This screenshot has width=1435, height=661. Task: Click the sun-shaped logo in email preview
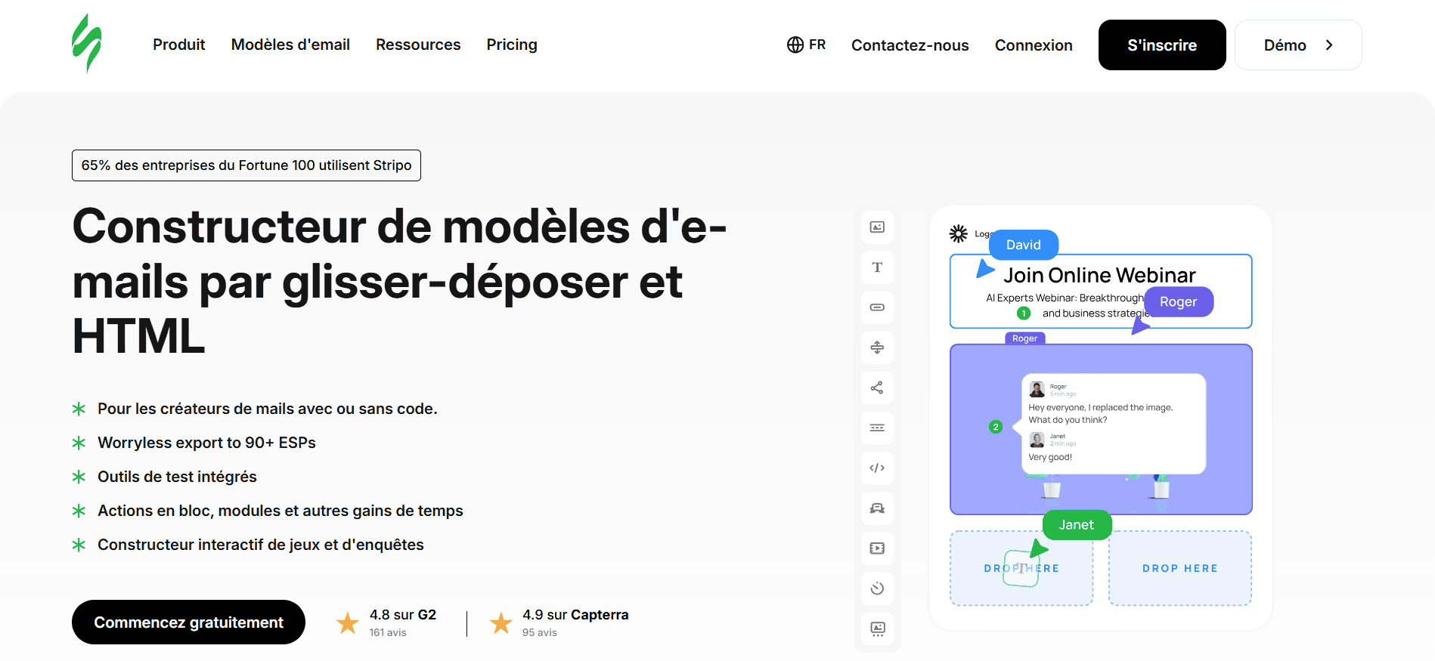coord(958,233)
